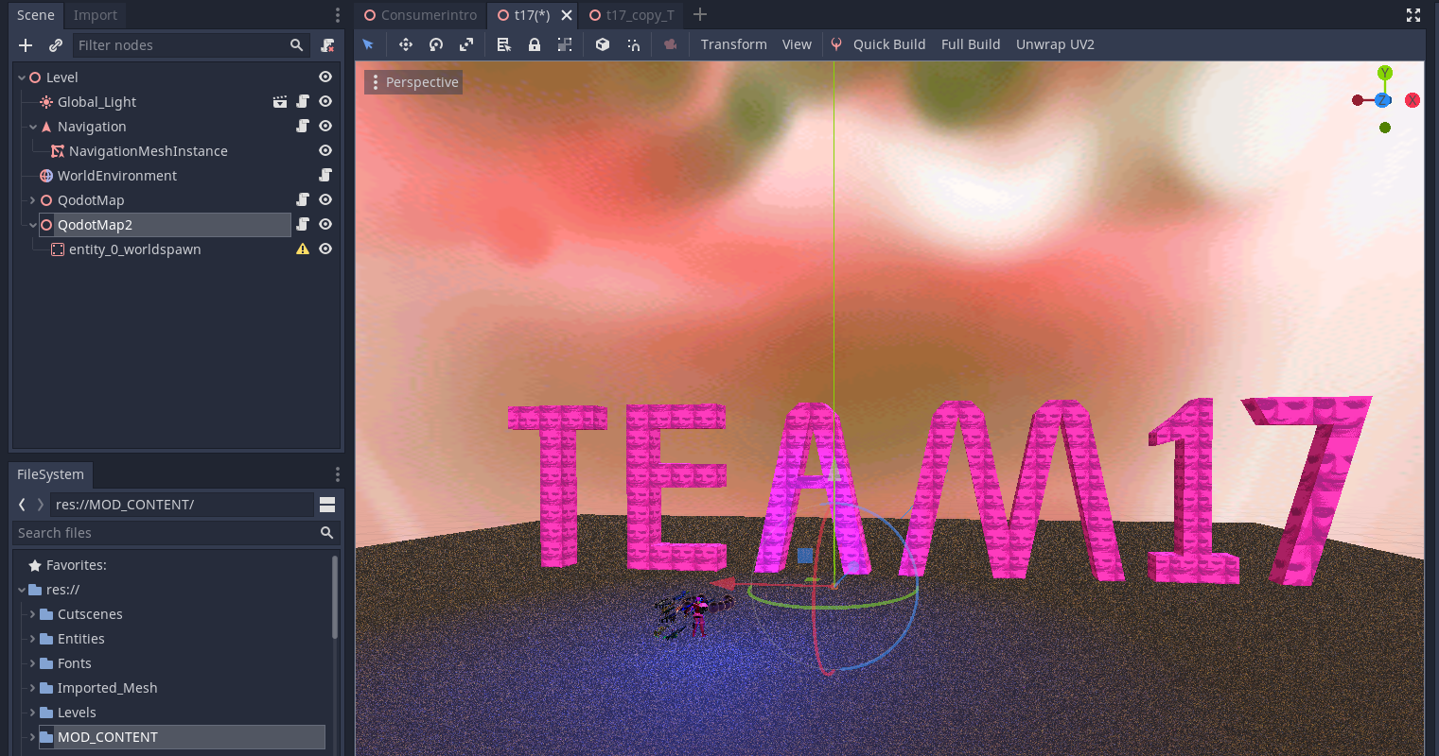Viewport: 1439px width, 756px height.
Task: Collapse the Level node tree
Action: 22,77
